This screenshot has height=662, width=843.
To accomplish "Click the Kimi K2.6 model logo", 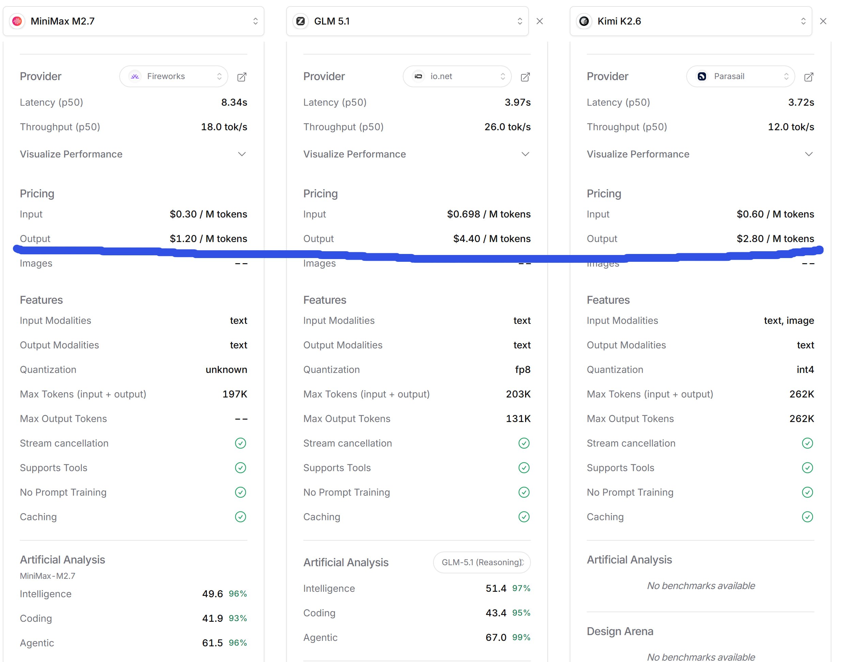I will [x=584, y=21].
